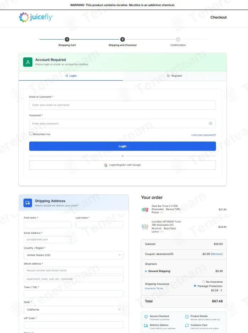
Task: Click the $67.48 total amount
Action: click(217, 301)
